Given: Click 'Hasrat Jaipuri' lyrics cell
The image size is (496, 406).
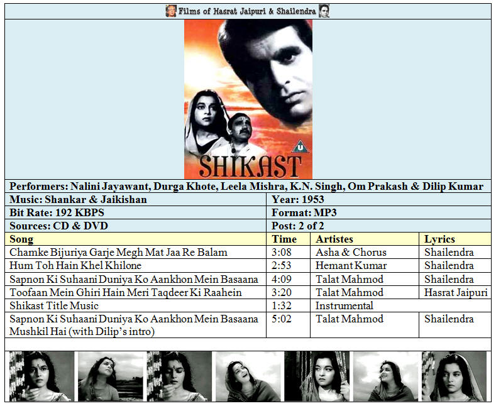Looking at the screenshot, I should point(456,292).
